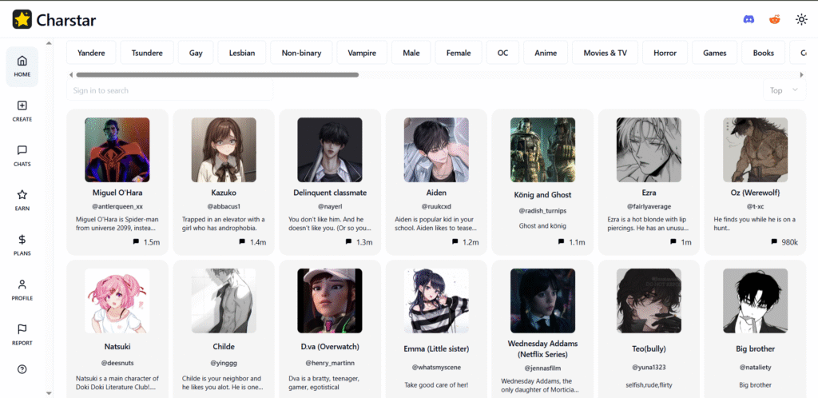Open Ezra character avatar
The height and width of the screenshot is (398, 818).
649,149
